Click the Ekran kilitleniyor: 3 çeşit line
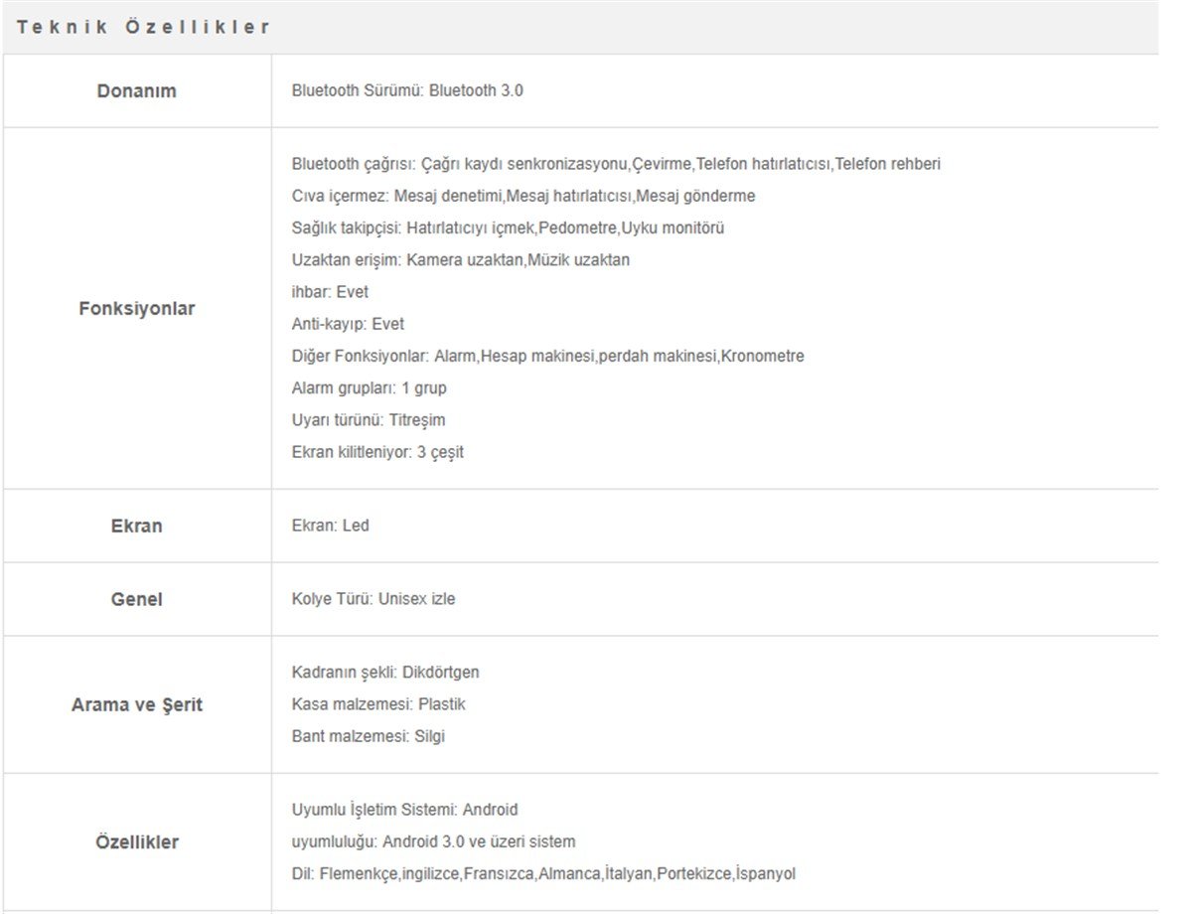The height and width of the screenshot is (914, 1192). point(377,452)
